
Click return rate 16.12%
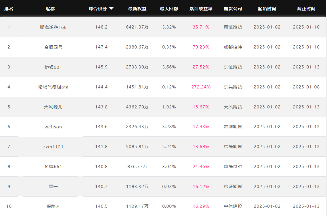click(201, 187)
